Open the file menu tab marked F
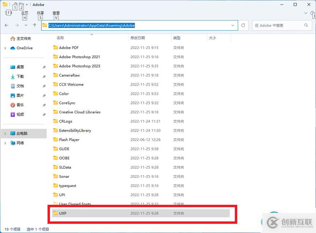Image resolution: width=316 pixels, height=233 pixels. [x=8, y=13]
